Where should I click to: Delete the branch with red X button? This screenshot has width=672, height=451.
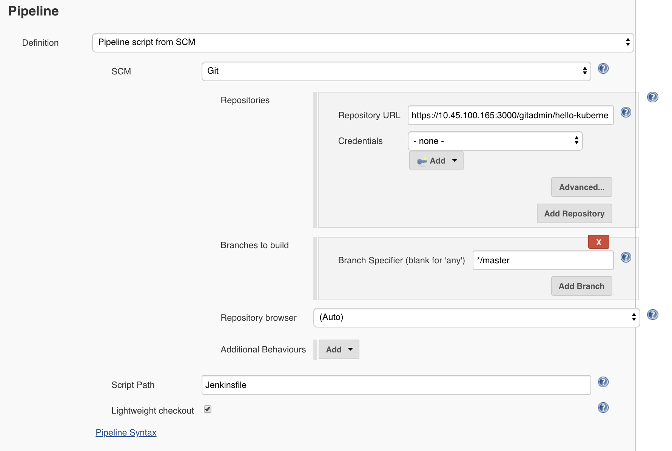tap(598, 242)
